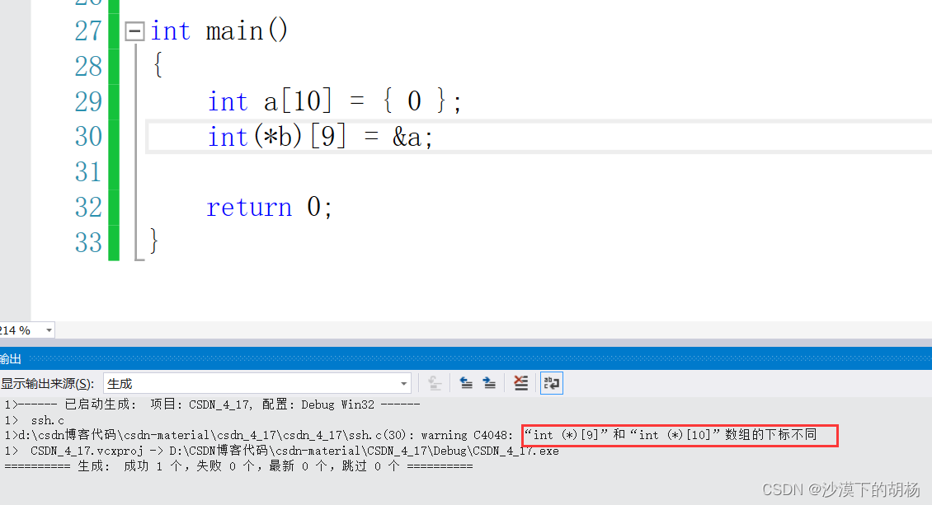Click line number 30 in the gutter
Image resolution: width=932 pixels, height=505 pixels.
88,137
